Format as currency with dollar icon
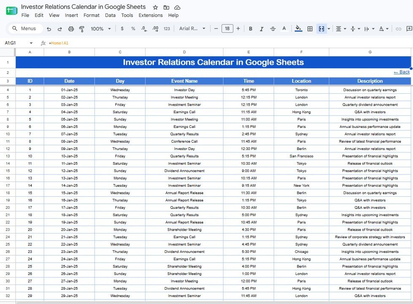 [x=122, y=28]
